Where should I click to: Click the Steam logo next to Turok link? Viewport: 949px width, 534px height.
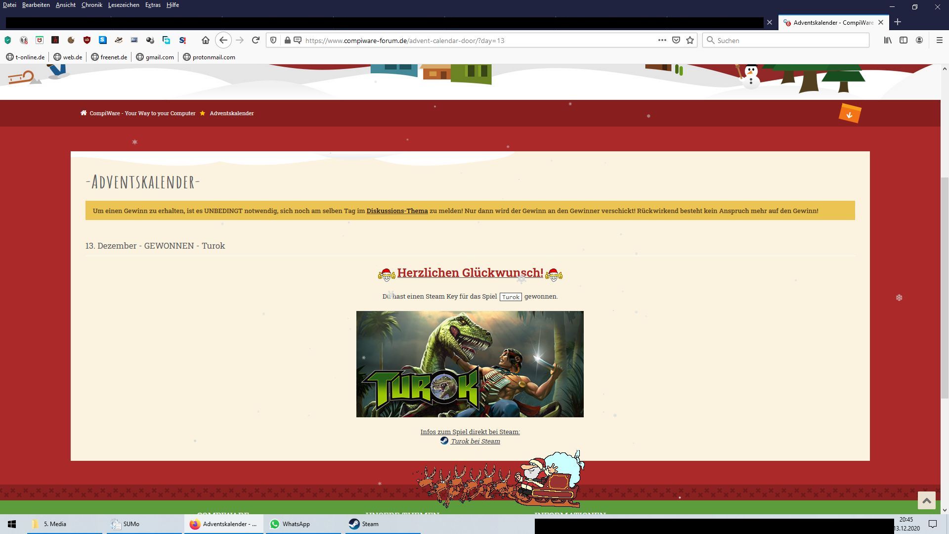click(x=444, y=441)
